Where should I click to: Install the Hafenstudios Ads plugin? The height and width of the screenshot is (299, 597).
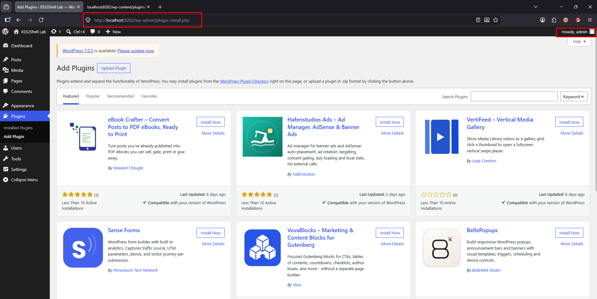(x=390, y=122)
